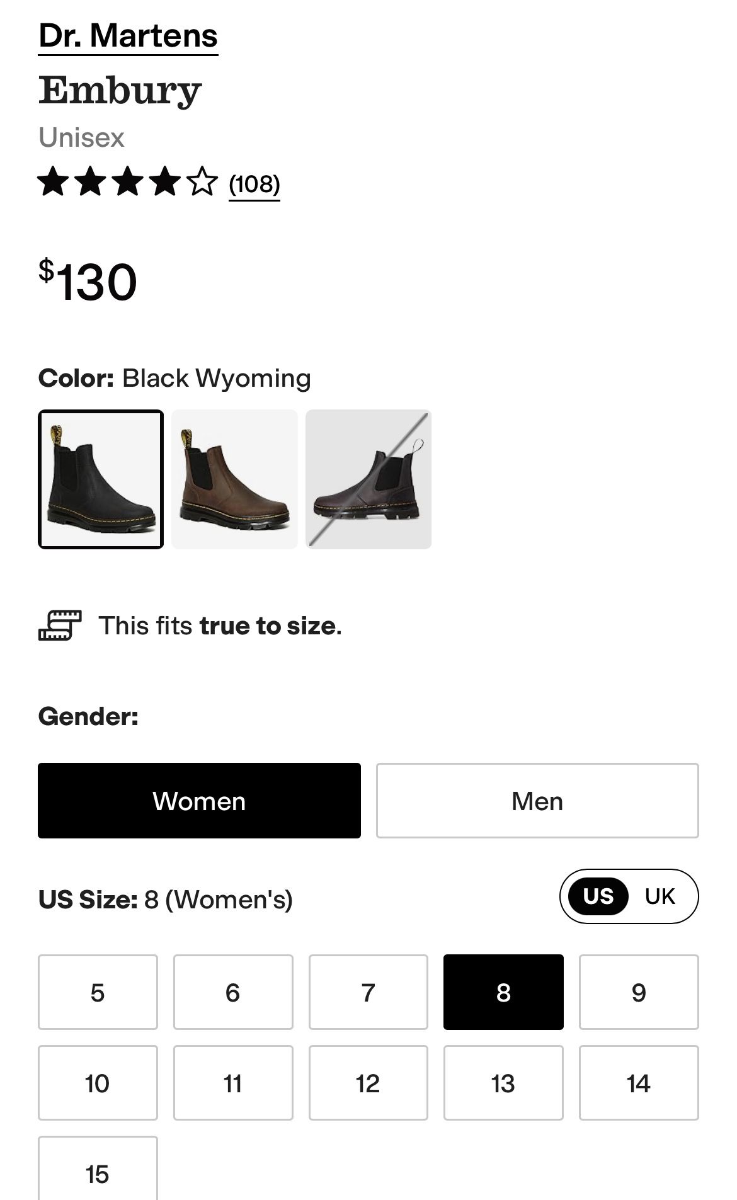Viewport: 737px width, 1200px height.
Task: Click the fifth outlined rating star
Action: point(200,183)
